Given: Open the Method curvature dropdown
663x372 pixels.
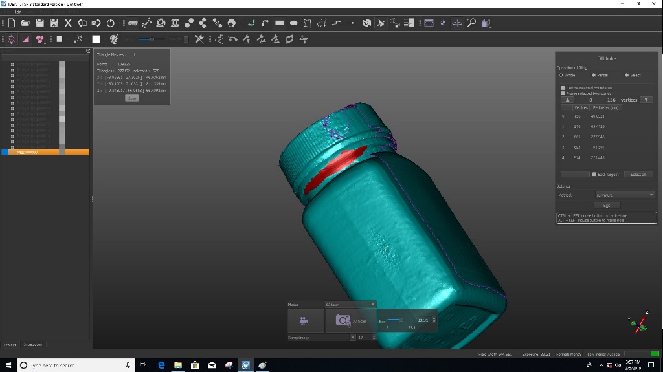Looking at the screenshot, I should [625, 195].
